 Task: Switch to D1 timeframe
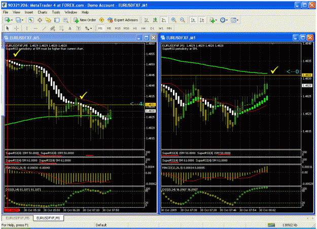[x=152, y=28]
